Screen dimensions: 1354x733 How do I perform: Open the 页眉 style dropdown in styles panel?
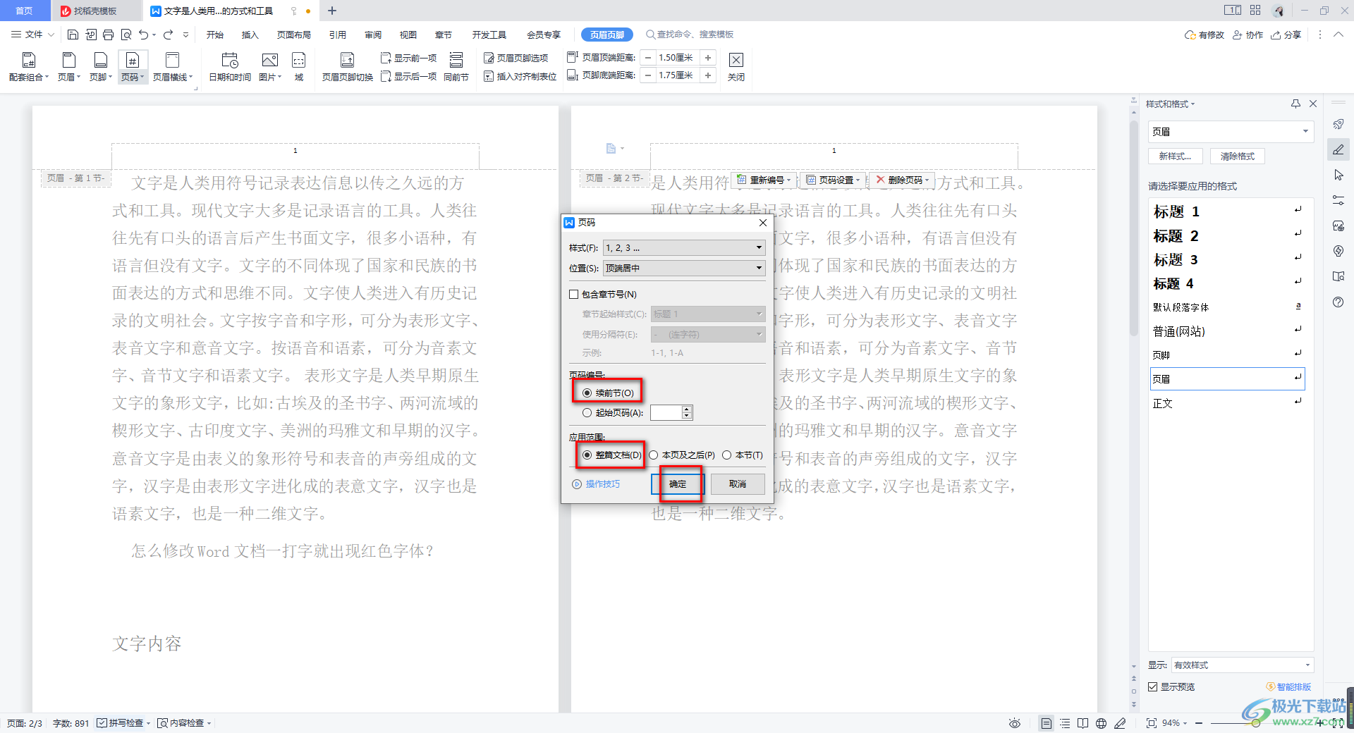[1231, 132]
